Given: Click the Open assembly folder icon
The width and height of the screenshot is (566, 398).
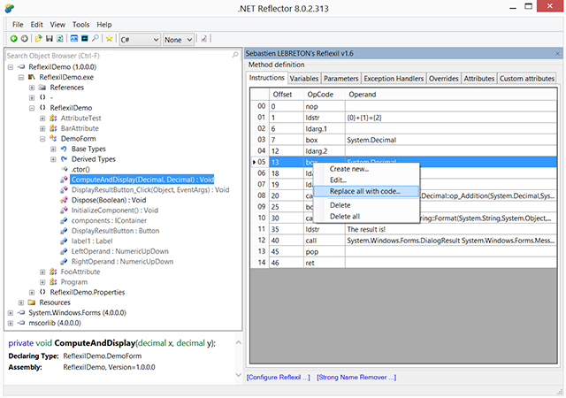Looking at the screenshot, I should (39, 39).
